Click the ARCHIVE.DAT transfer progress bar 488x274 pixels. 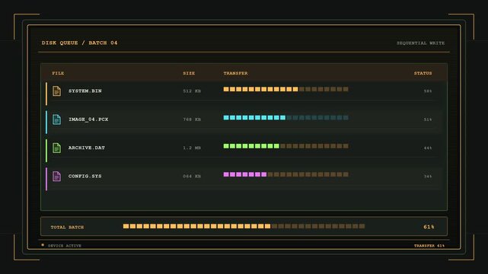pos(285,146)
